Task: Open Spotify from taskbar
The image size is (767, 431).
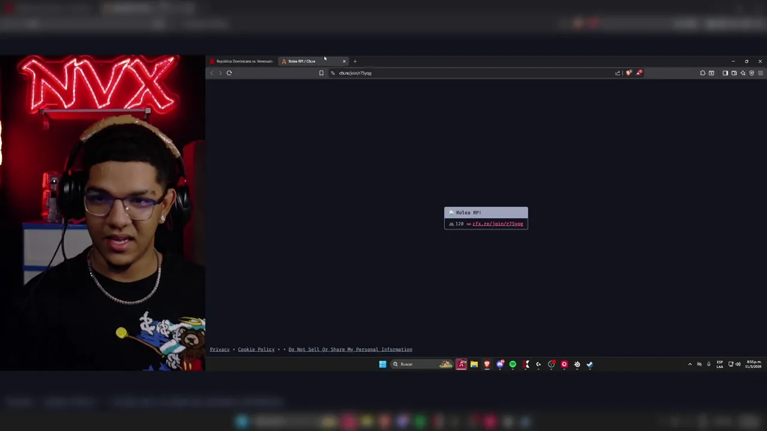Action: tap(513, 364)
